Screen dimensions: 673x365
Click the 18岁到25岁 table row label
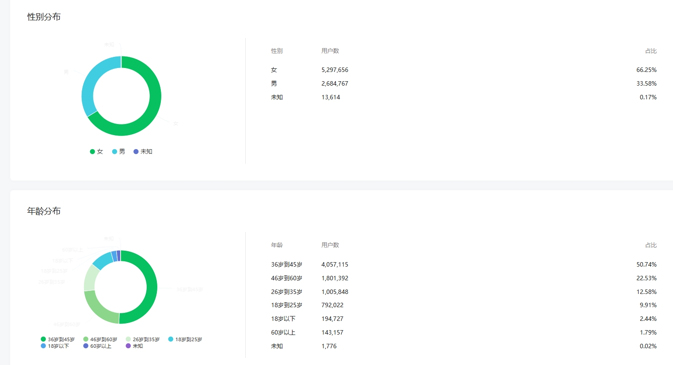point(287,305)
